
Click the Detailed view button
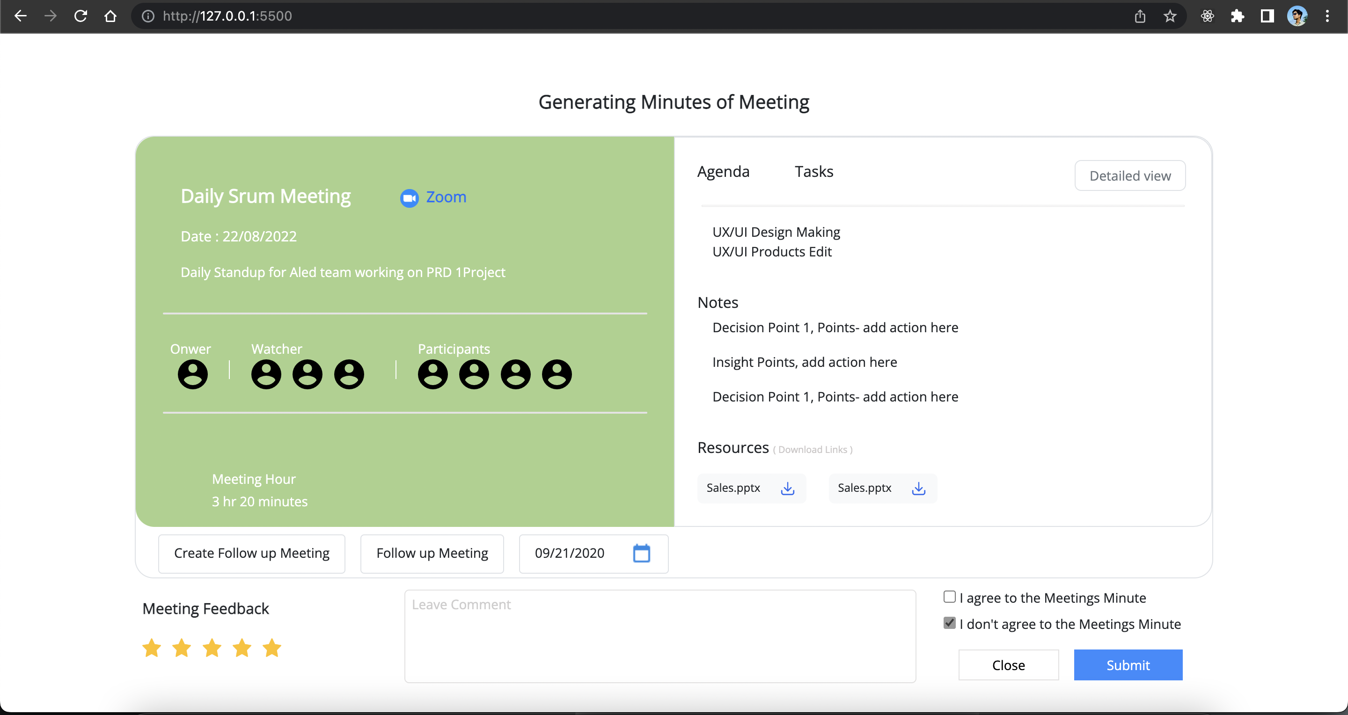coord(1130,176)
